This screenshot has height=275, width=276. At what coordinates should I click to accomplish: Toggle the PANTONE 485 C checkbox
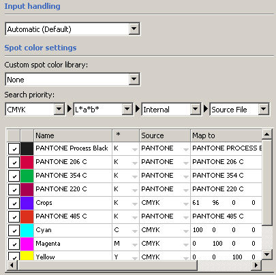pos(14,217)
